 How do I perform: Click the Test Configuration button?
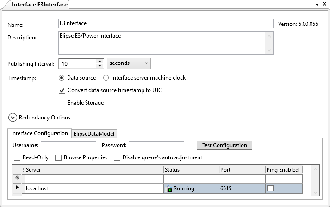tap(224, 145)
